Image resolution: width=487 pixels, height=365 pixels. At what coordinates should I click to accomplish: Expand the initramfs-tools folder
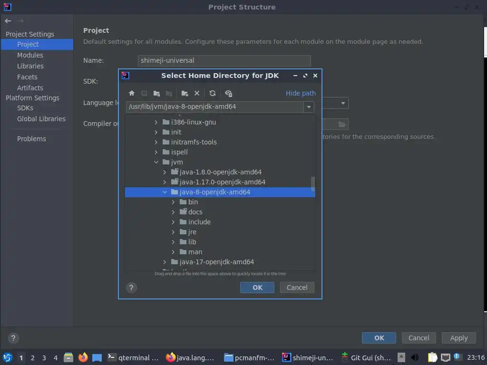coord(156,142)
